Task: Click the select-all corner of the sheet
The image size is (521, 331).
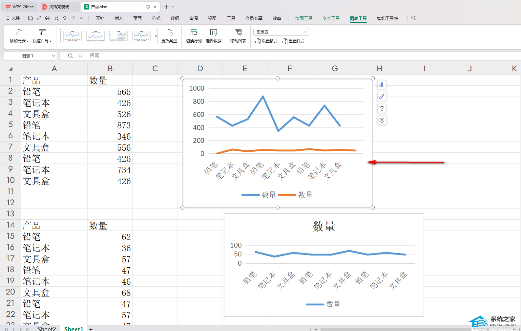Action: 10,69
